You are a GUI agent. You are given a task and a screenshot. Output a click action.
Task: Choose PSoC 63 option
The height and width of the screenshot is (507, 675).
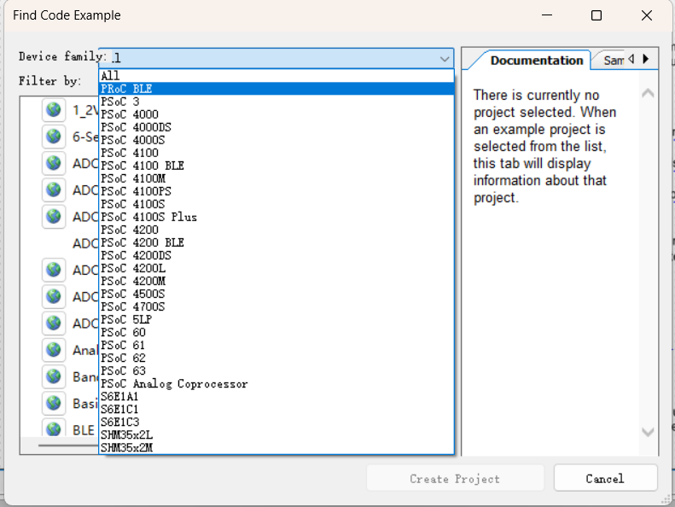point(276,371)
